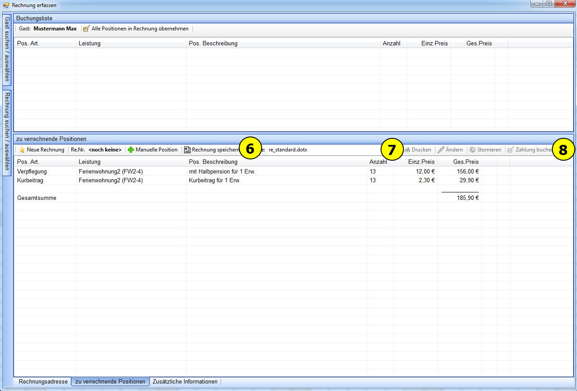Click Leistung column header in Buchungsliste
Viewport: 577px width, 391px height.
coord(89,43)
